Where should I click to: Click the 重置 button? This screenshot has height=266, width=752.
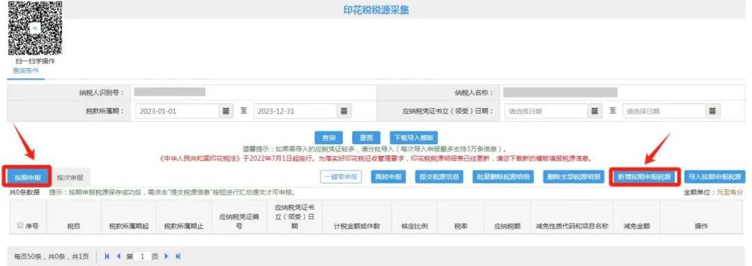pos(366,138)
